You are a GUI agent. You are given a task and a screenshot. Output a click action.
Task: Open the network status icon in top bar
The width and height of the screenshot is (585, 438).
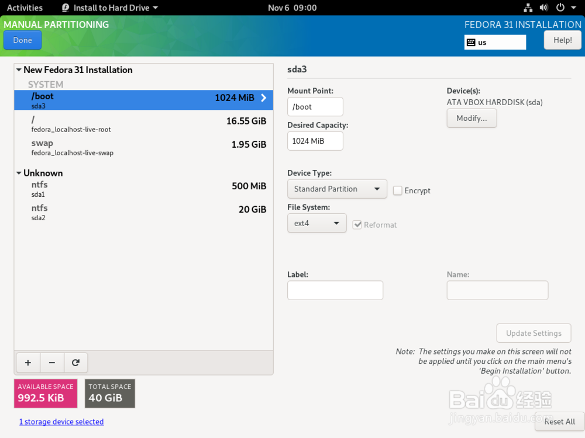[528, 8]
